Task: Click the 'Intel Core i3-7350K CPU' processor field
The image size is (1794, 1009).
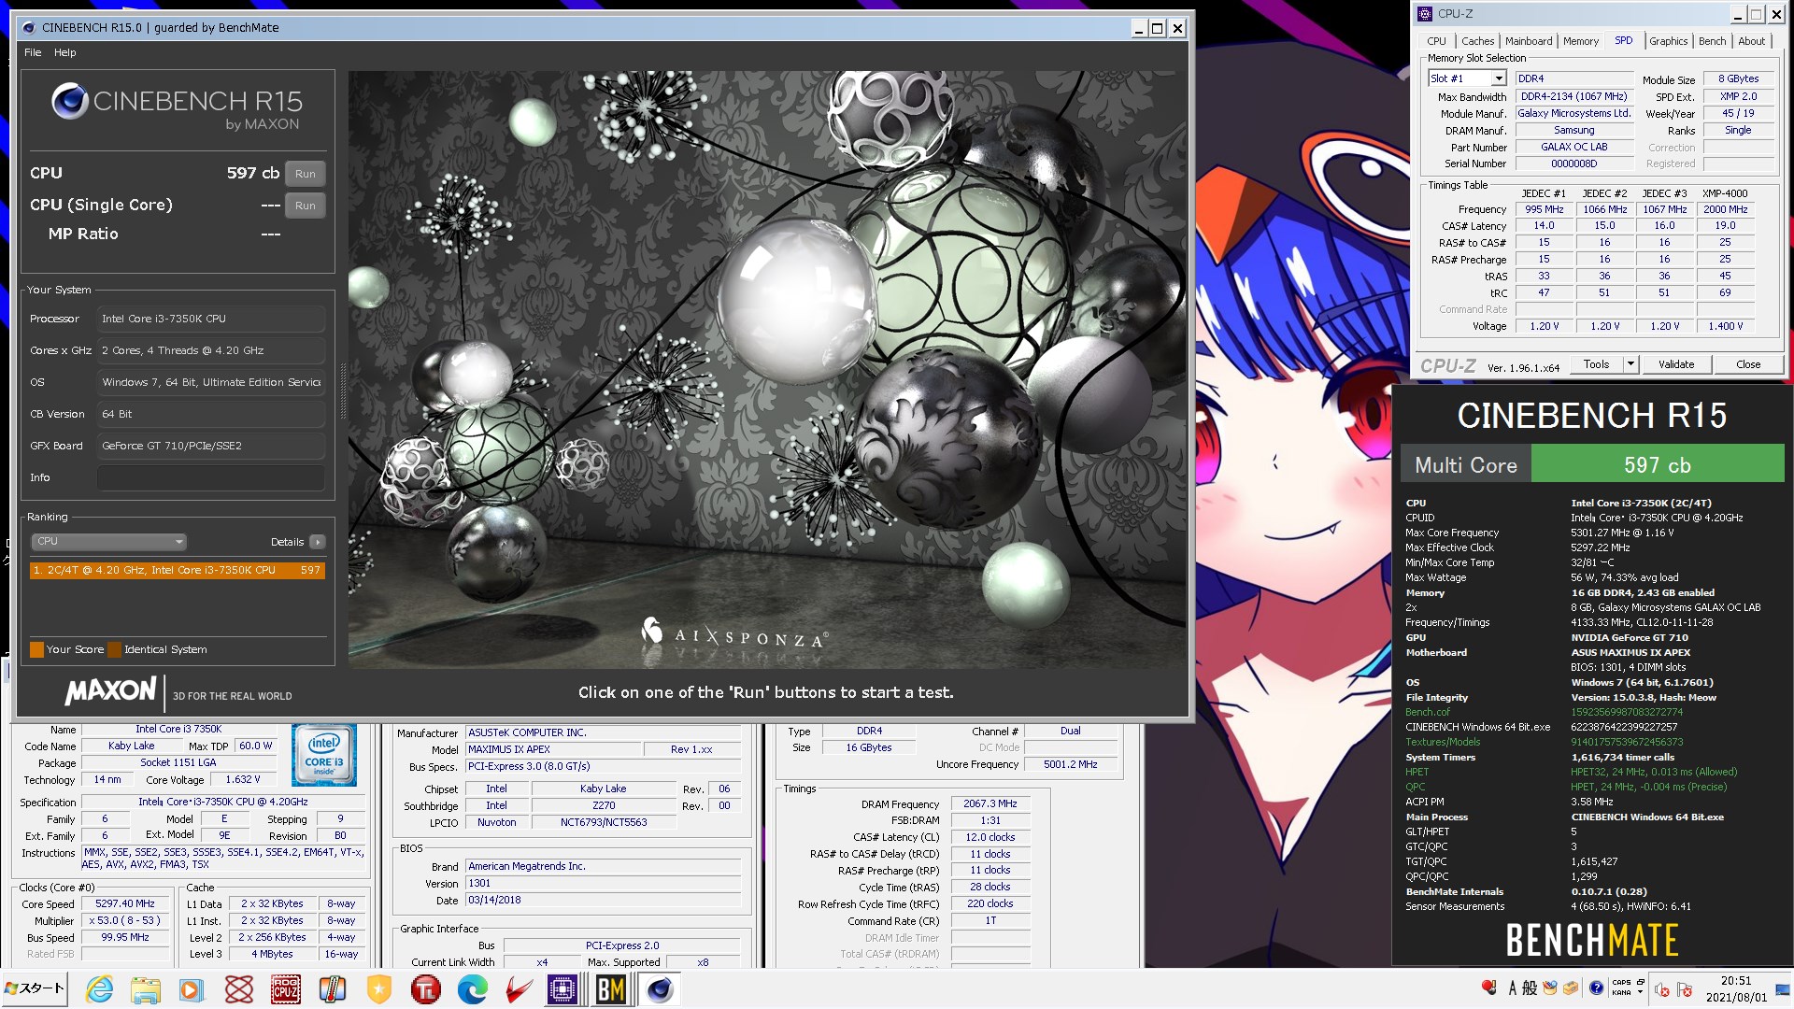Action: pyautogui.click(x=211, y=319)
